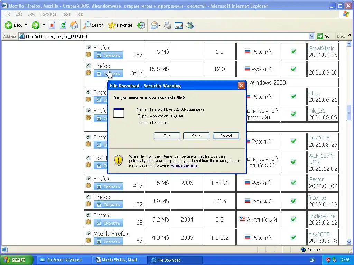The image size is (354, 265).
Task: Open the freekoz uploader link
Action: tap(317, 198)
